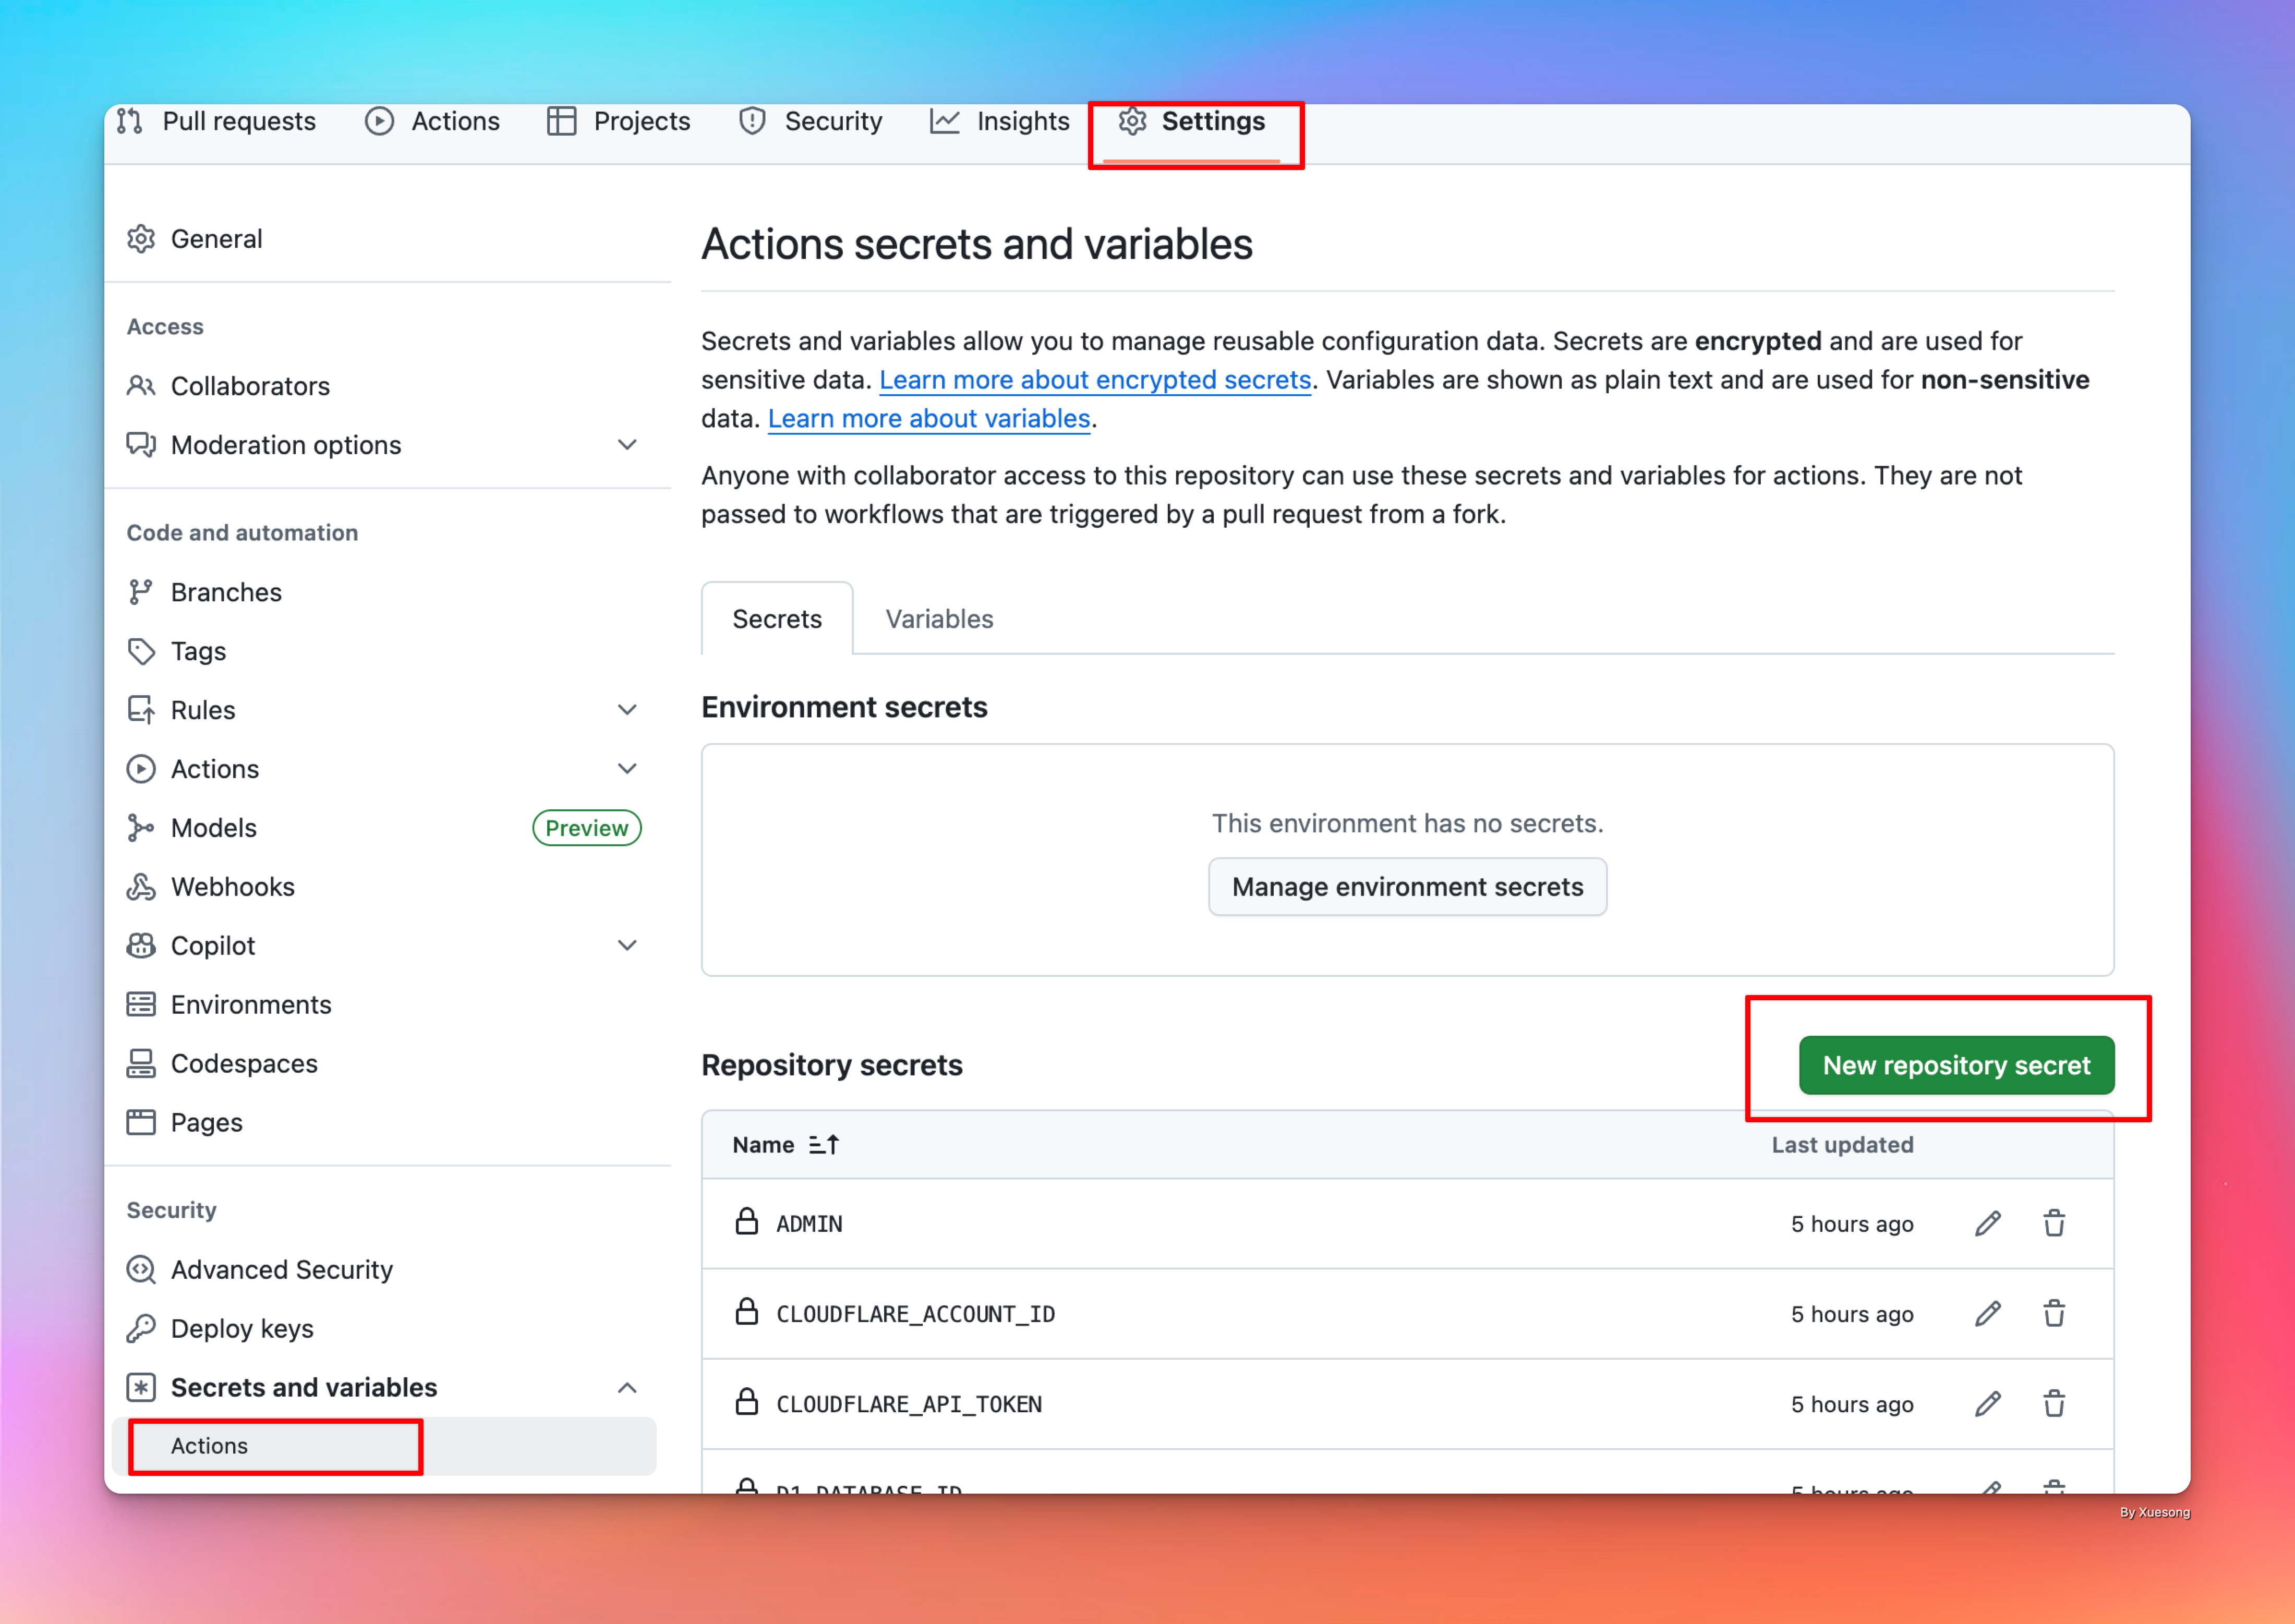This screenshot has height=1624, width=2295.
Task: Delete the ADMIN secret
Action: coord(2054,1224)
